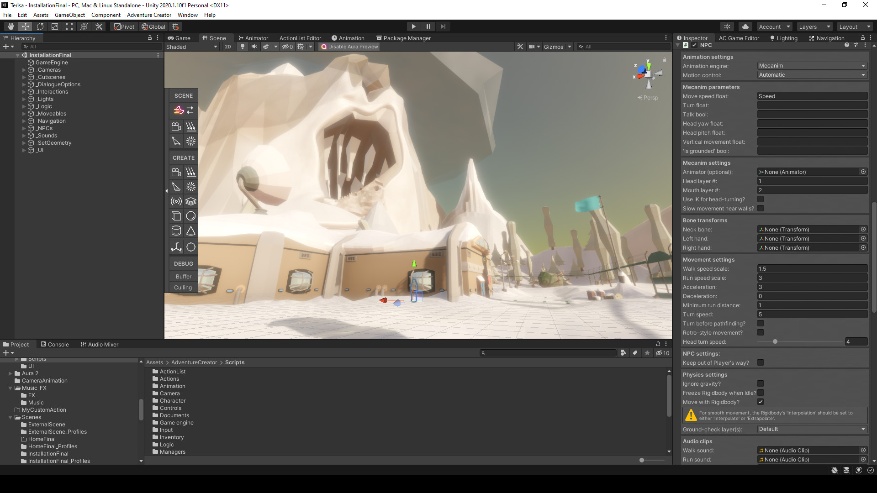This screenshot has height=493, width=877.
Task: Open the Layers dropdown
Action: tap(814, 26)
